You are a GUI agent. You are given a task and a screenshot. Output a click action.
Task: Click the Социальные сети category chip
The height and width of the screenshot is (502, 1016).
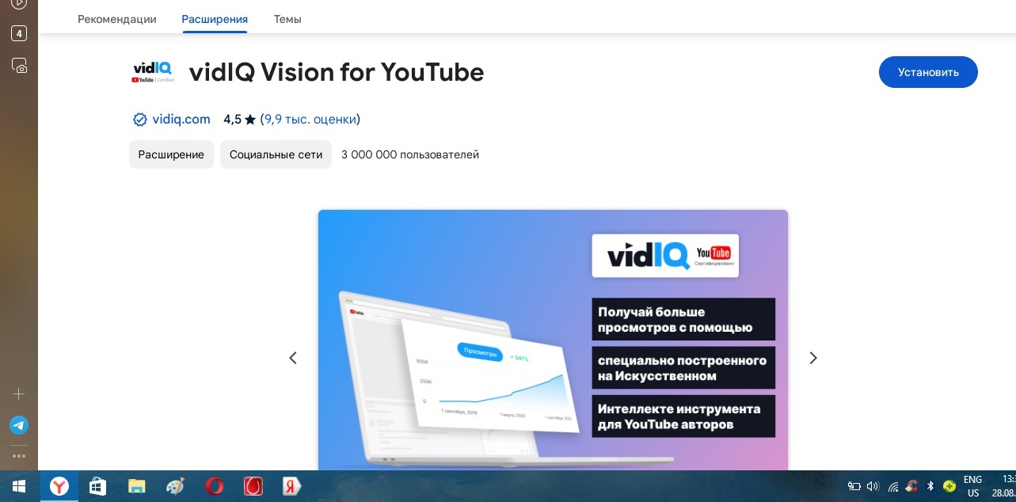click(276, 154)
